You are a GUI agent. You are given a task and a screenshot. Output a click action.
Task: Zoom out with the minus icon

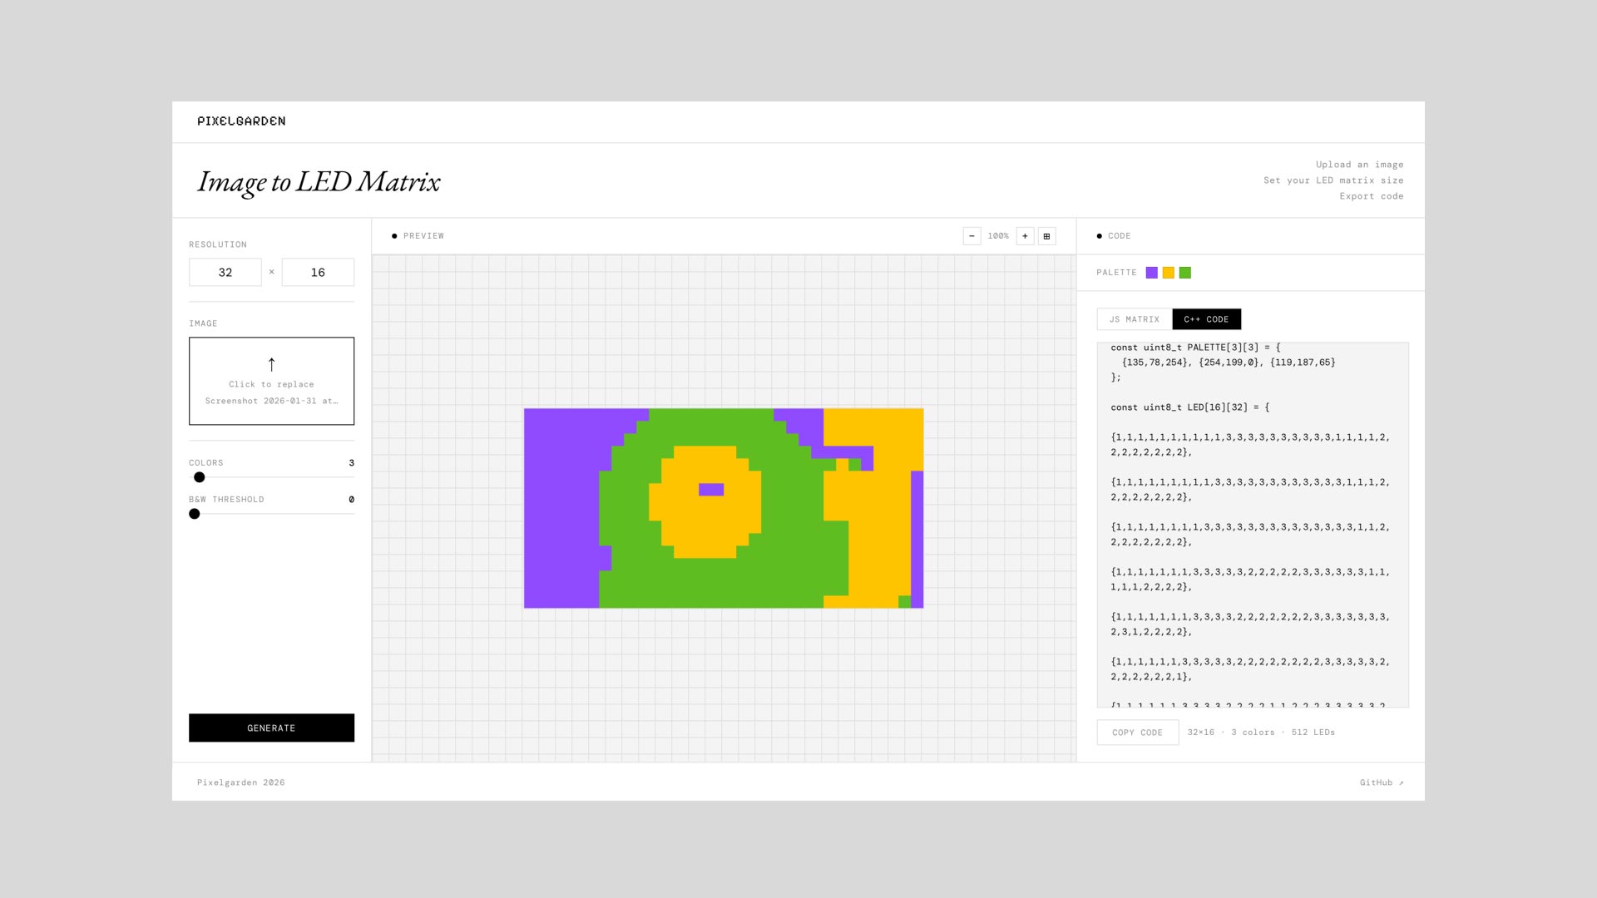tap(972, 236)
